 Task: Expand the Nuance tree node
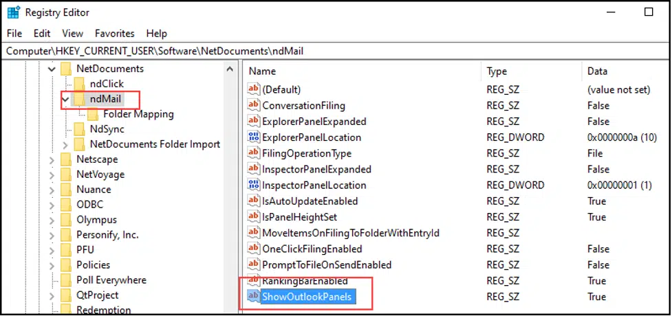52,190
